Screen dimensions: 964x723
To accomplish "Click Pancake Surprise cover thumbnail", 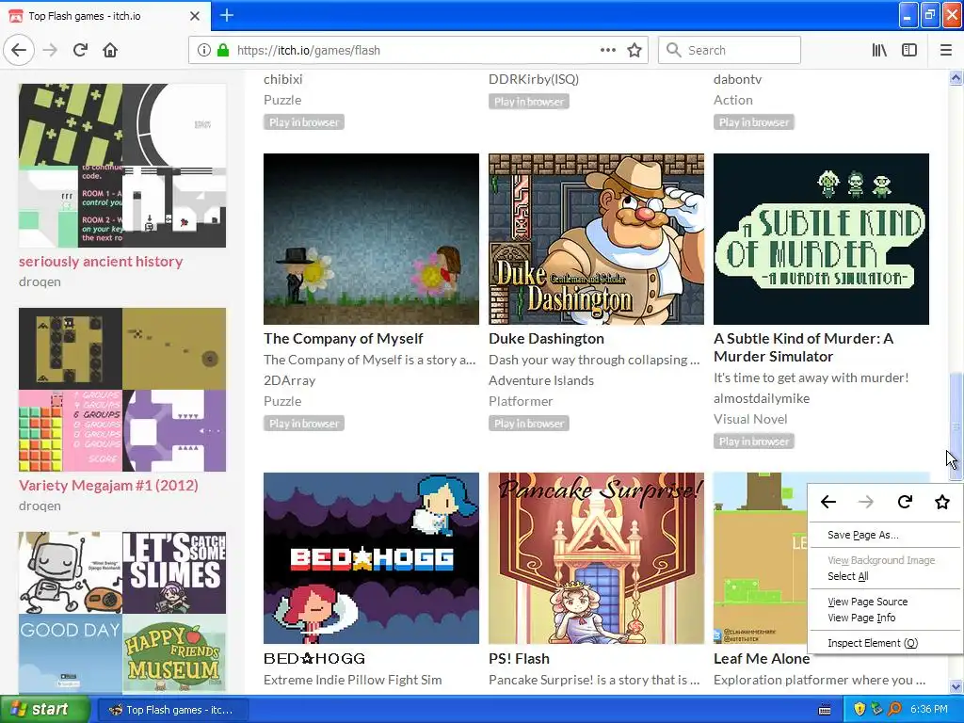I will 596,558.
